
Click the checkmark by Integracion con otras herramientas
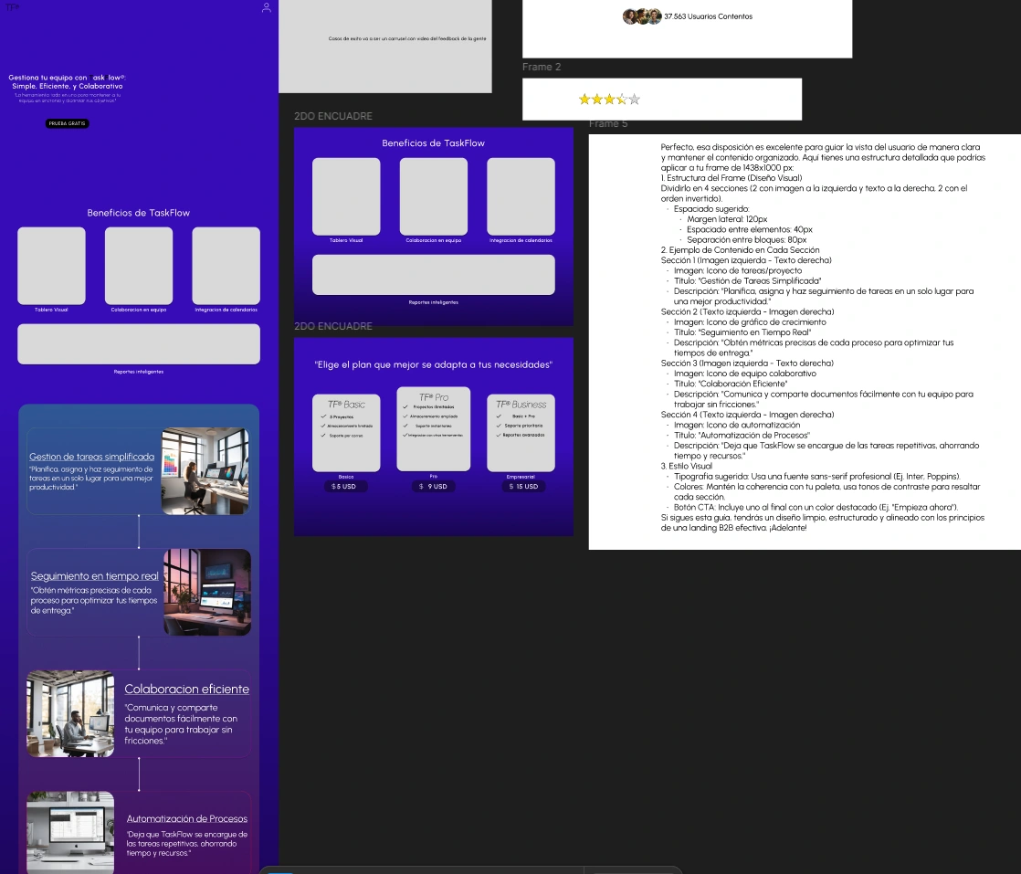(405, 435)
